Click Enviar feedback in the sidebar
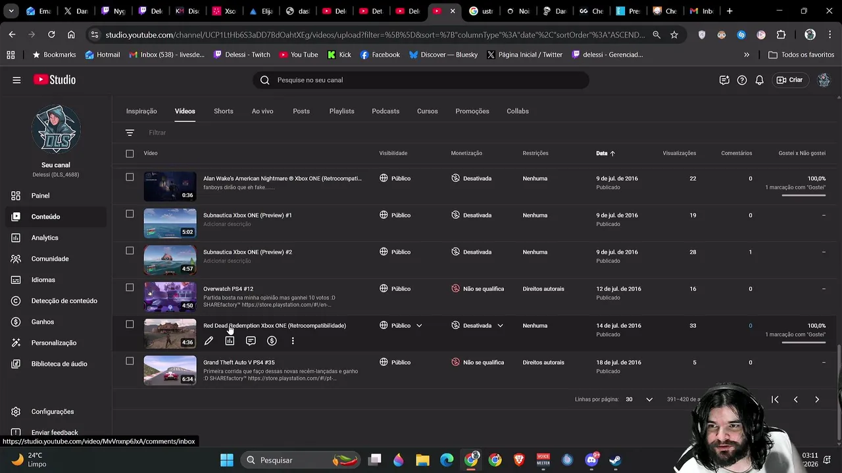Viewport: 842px width, 473px height. click(55, 432)
